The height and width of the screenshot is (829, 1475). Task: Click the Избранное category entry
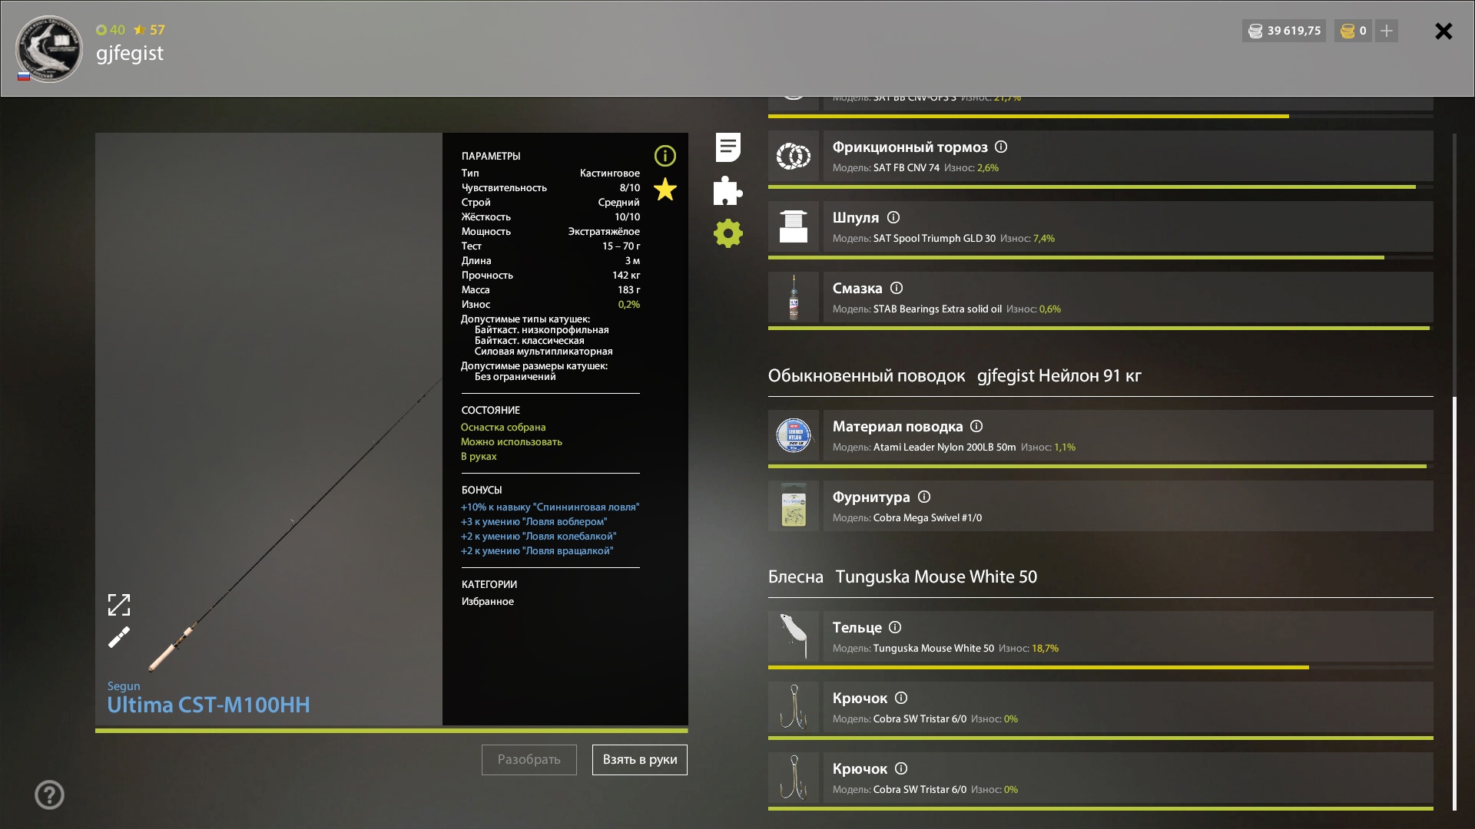click(x=488, y=601)
